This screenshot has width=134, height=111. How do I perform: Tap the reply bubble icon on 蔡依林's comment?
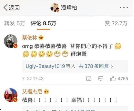pyautogui.click(x=101, y=79)
